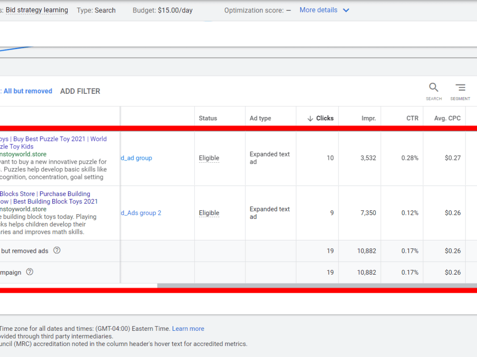Sort by Ad type column header
This screenshot has width=477, height=357.
click(x=260, y=118)
